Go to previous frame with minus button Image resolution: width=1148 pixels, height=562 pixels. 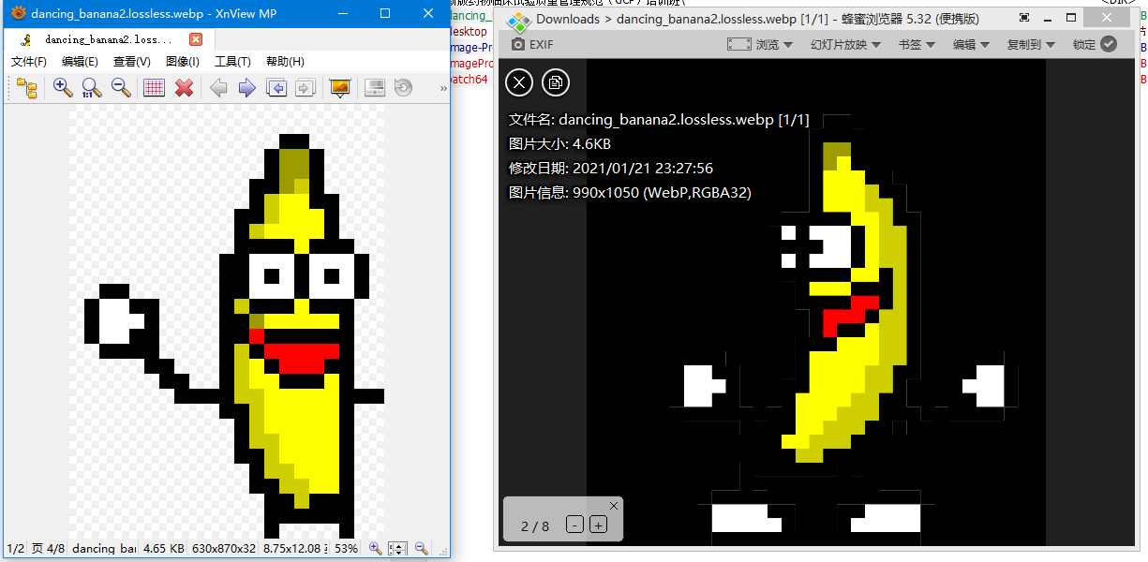pos(574,525)
